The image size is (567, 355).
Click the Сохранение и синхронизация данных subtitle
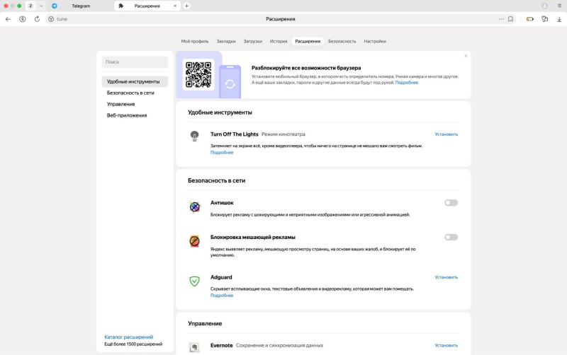tap(279, 345)
